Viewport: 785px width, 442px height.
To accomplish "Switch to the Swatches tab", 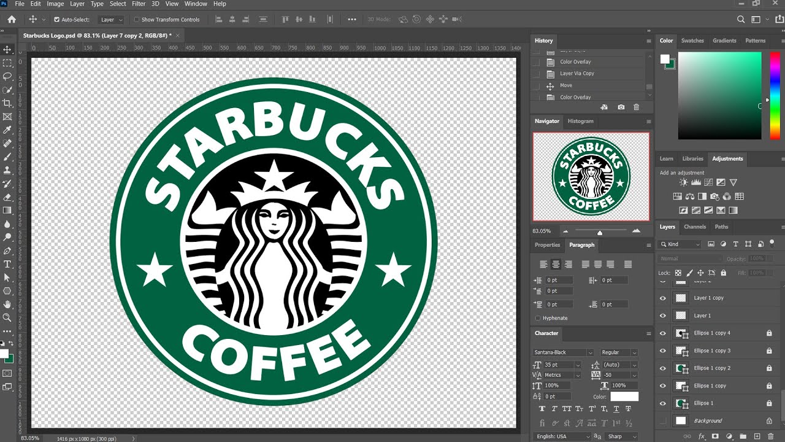I will (x=692, y=41).
